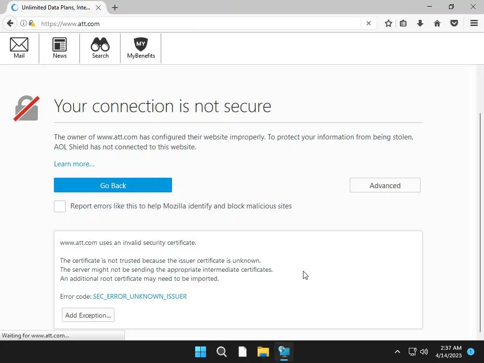Stop loading with the X in address bar
484x363 pixels.
pos(369,24)
